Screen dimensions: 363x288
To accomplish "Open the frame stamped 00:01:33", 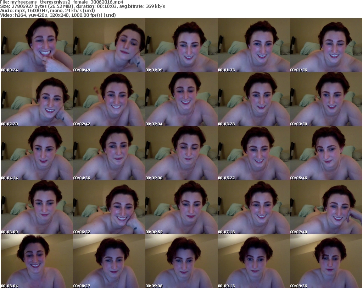I will click(254, 45).
